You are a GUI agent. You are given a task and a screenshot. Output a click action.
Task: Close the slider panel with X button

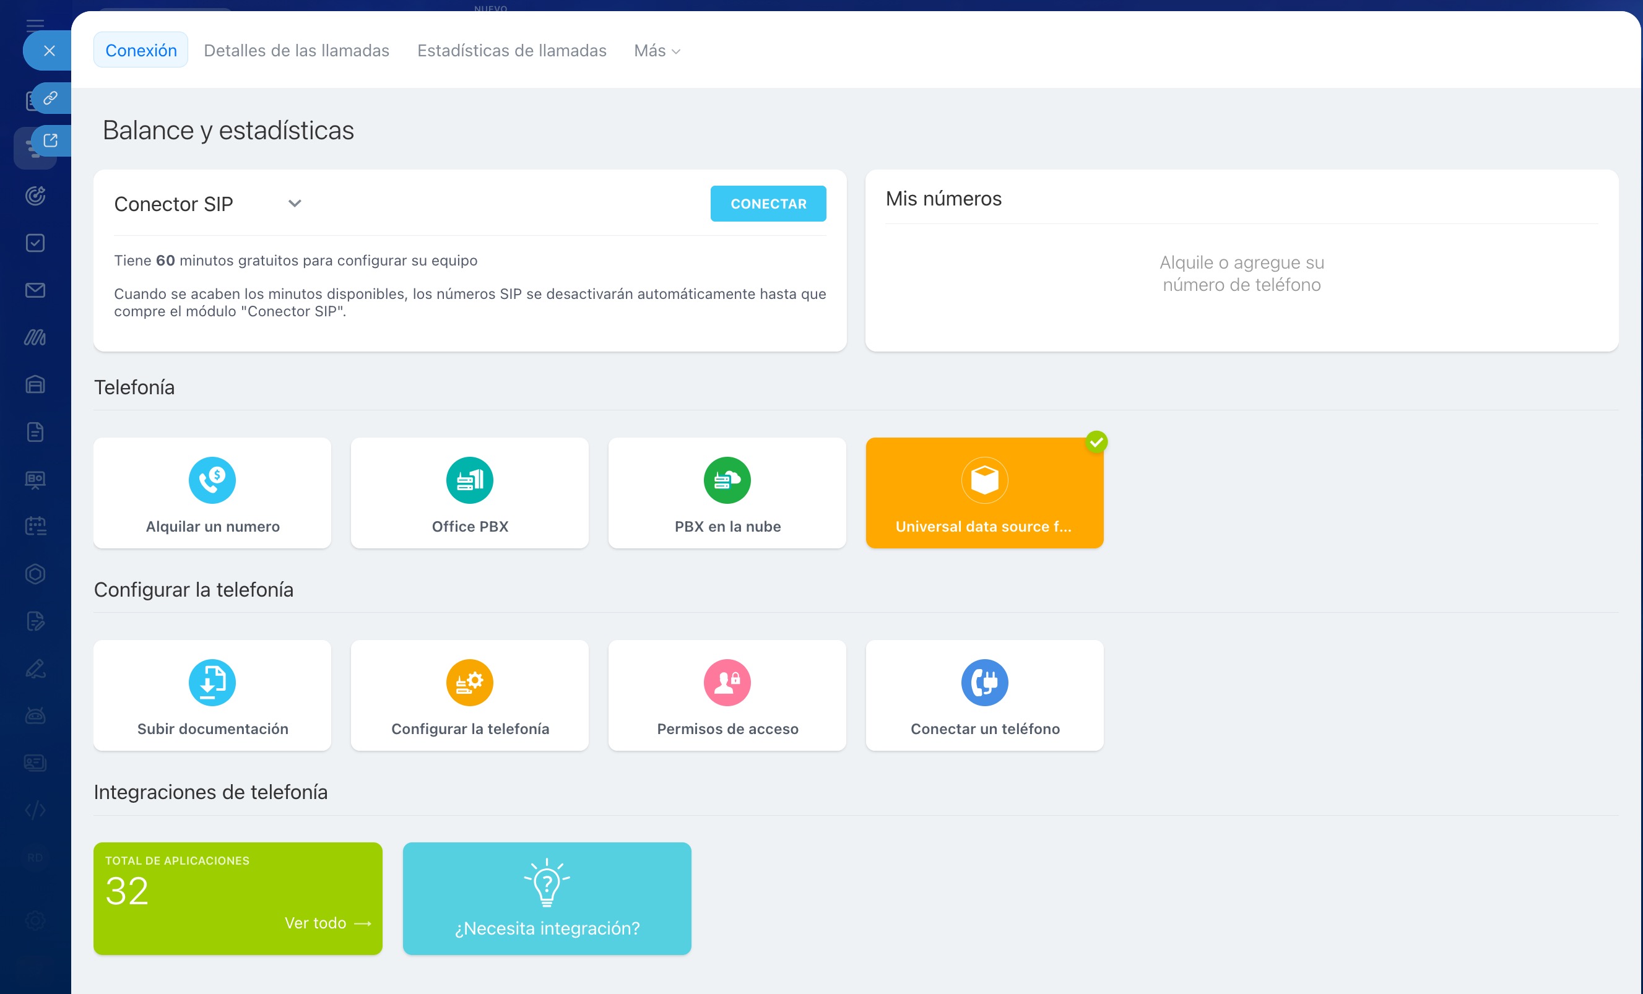[x=50, y=51]
